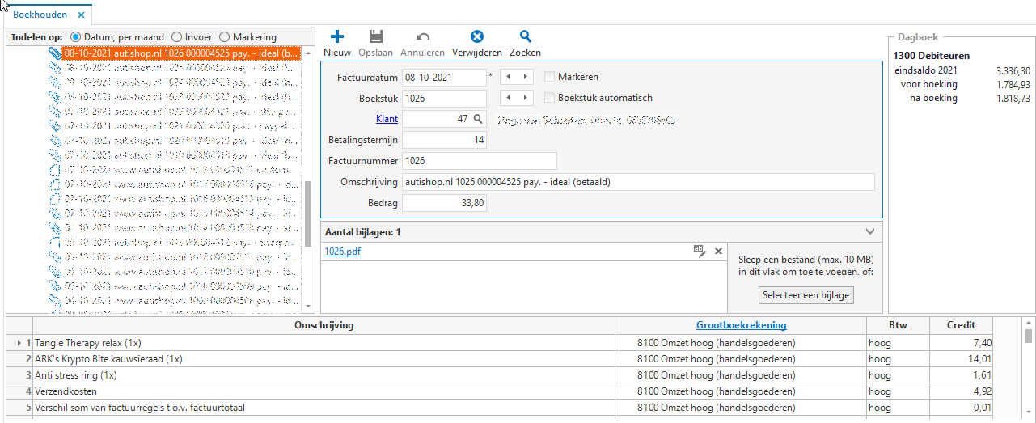The image size is (1036, 423).
Task: Click the Nieuw plus icon
Action: click(x=337, y=36)
